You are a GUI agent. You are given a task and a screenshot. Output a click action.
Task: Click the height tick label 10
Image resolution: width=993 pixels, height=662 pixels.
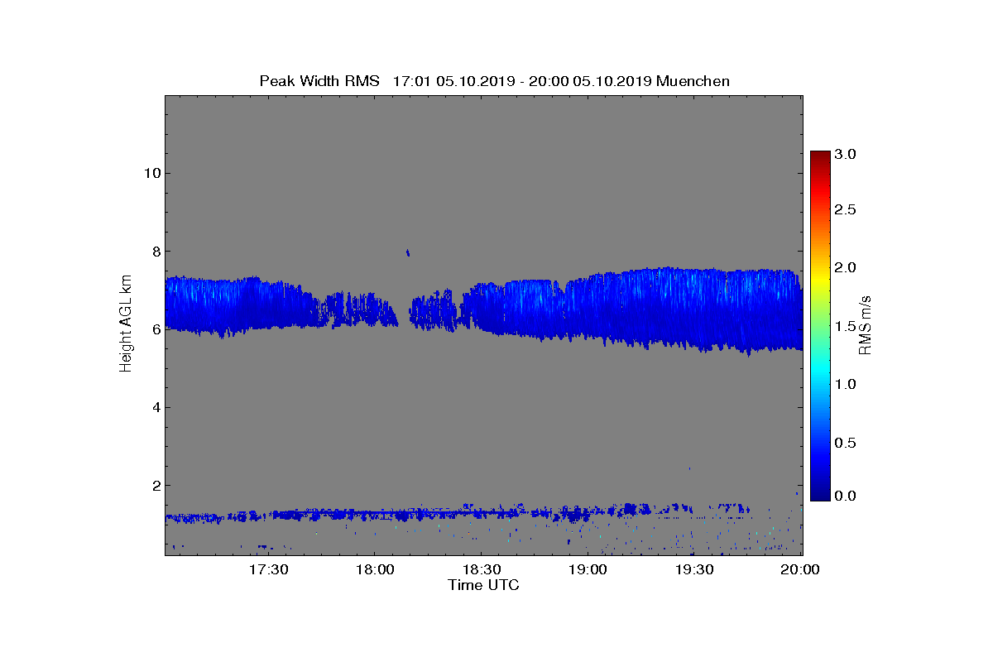click(151, 173)
